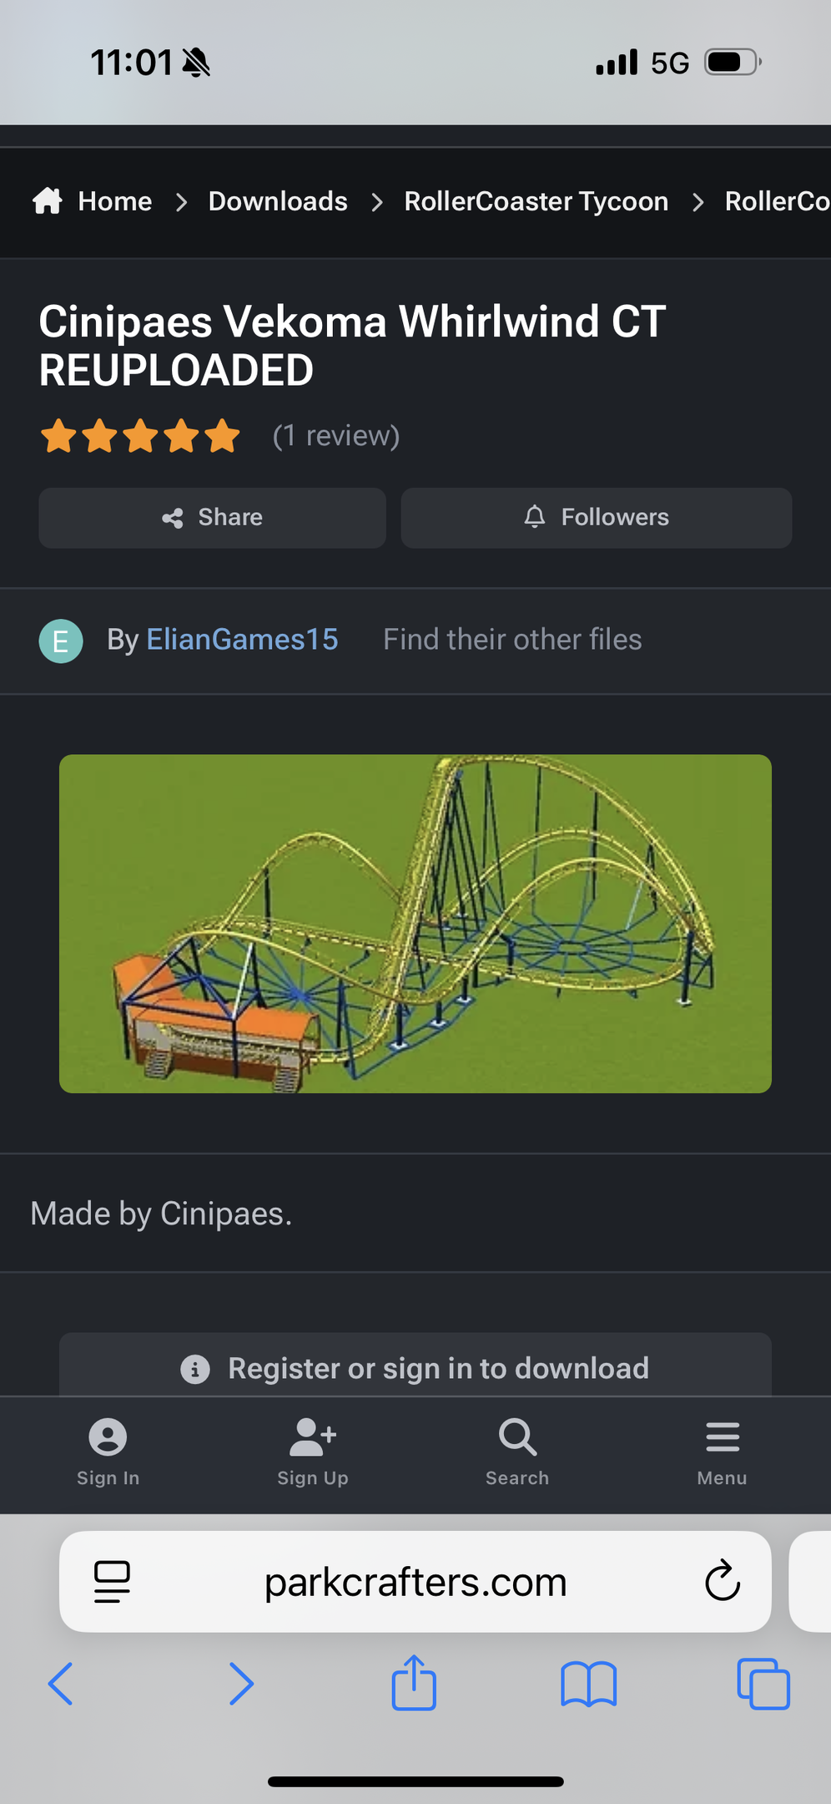The image size is (831, 1804).
Task: Tap the five-star rating
Action: pyautogui.click(x=140, y=436)
